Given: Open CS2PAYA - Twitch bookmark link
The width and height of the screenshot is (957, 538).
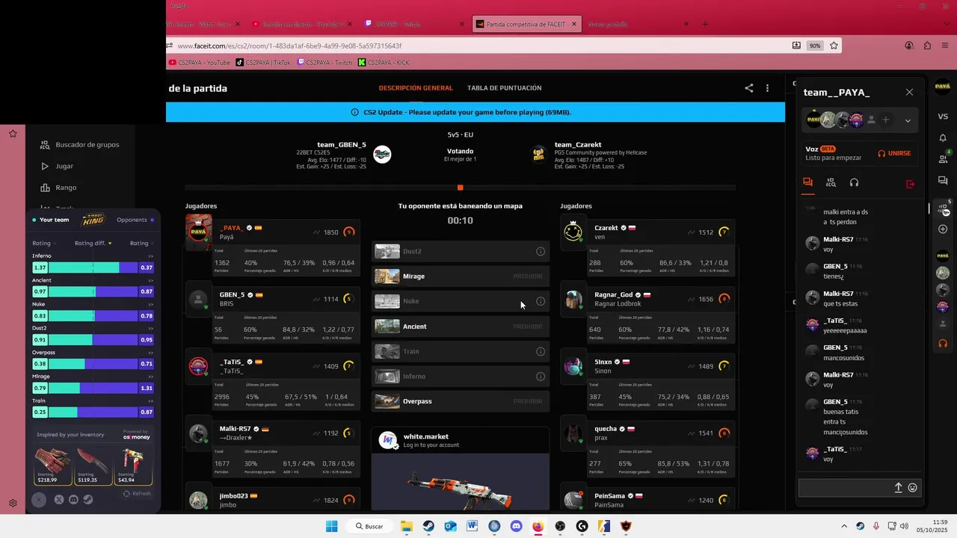Looking at the screenshot, I should coord(325,63).
